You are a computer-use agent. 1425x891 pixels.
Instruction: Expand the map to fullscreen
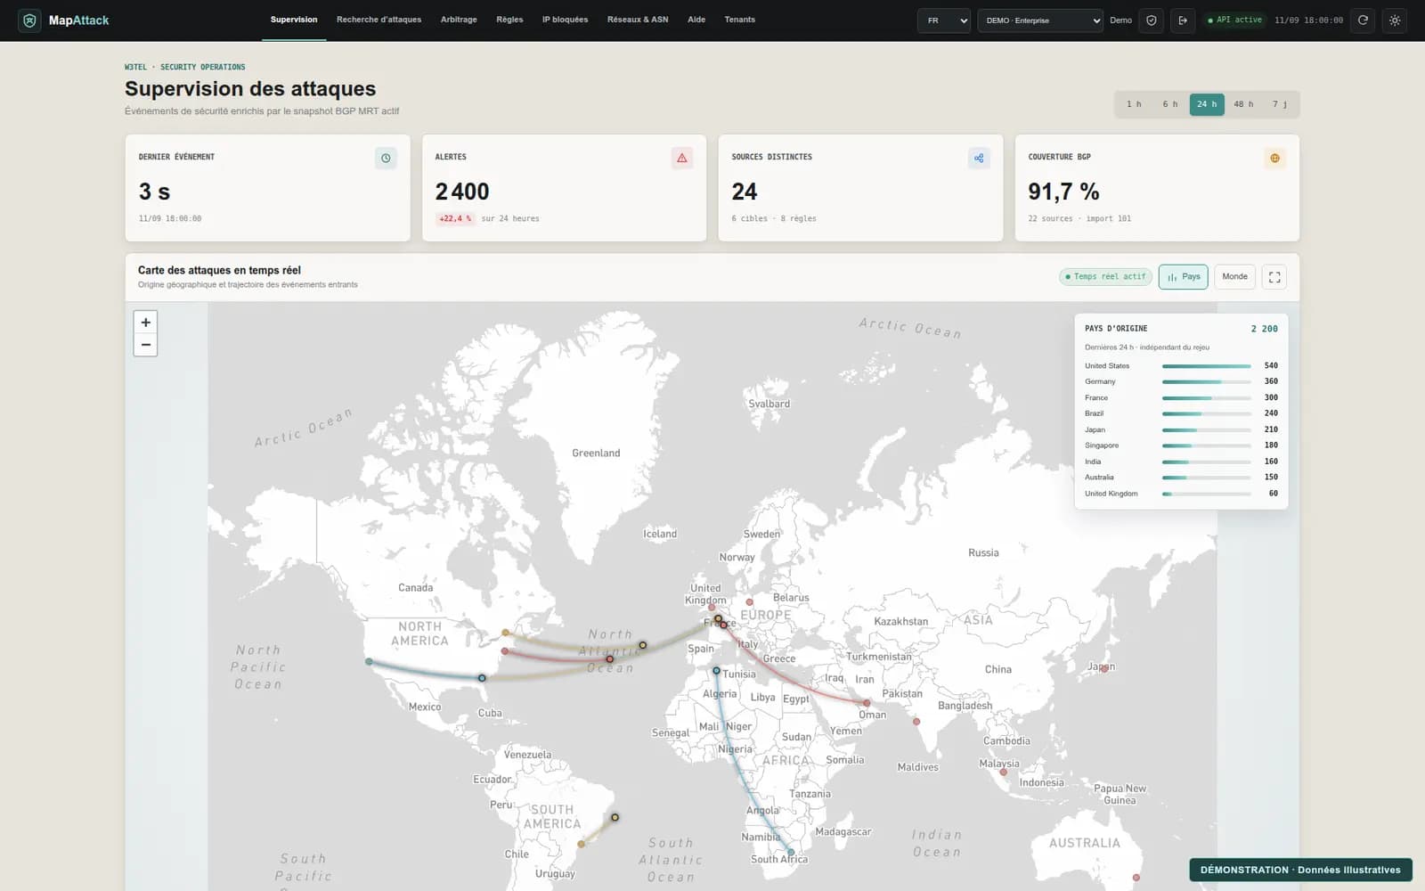pyautogui.click(x=1274, y=277)
